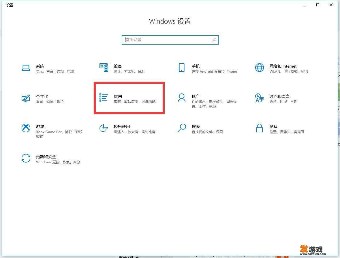Click the clock and letter icon for 时间和语言
Image resolution: width=340 pixels, height=258 pixels.
pos(259,98)
